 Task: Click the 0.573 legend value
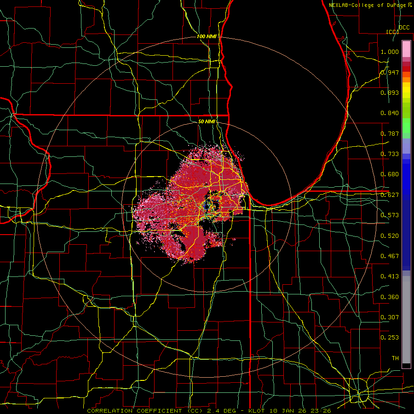pos(390,215)
